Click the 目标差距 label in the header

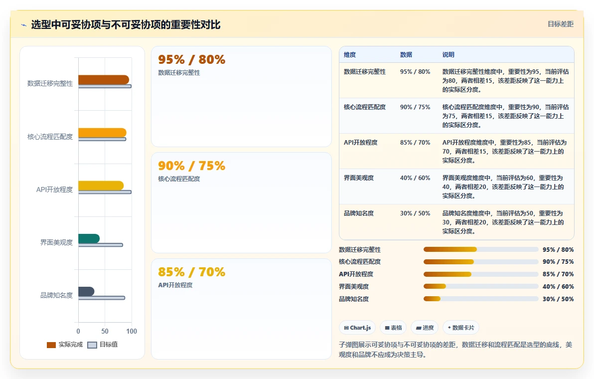pos(560,24)
